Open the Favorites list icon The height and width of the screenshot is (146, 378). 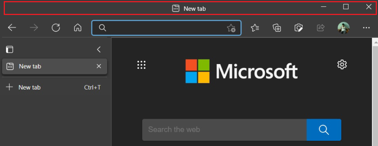255,28
